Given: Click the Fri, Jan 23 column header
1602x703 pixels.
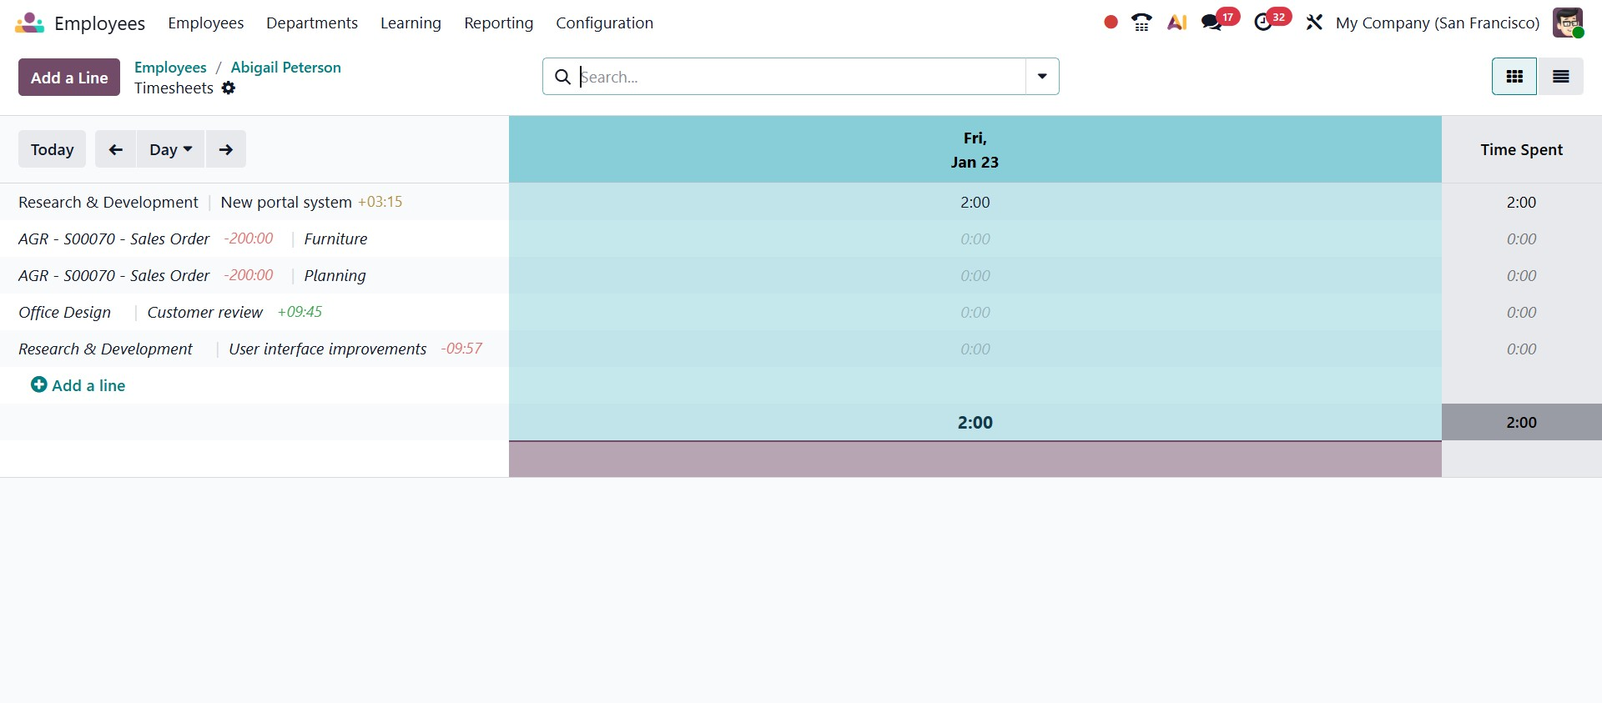Looking at the screenshot, I should pos(975,150).
